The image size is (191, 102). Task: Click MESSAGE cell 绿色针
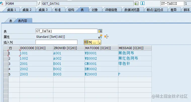point(135,64)
